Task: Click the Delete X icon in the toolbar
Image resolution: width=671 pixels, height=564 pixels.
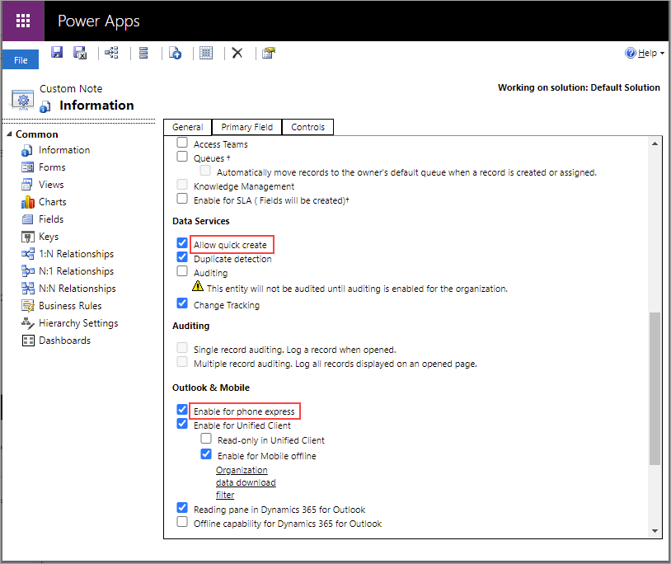Action: (237, 53)
